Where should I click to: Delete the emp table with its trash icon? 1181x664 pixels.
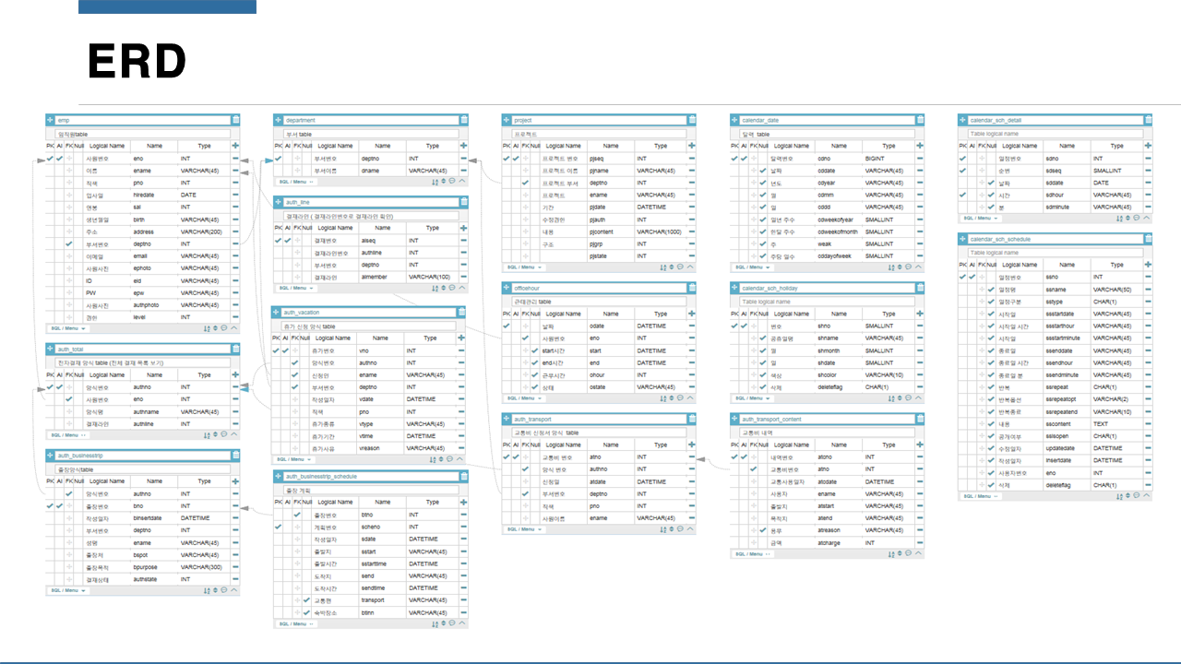point(235,120)
